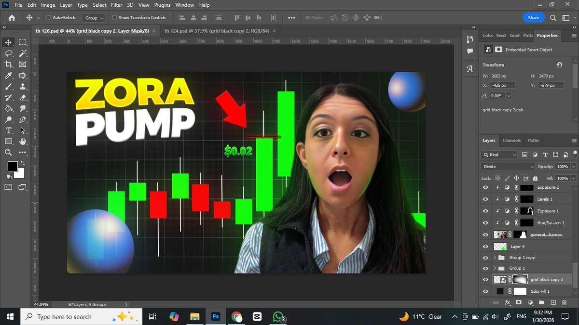Open the Opacity slider dropdown arrow

click(573, 166)
